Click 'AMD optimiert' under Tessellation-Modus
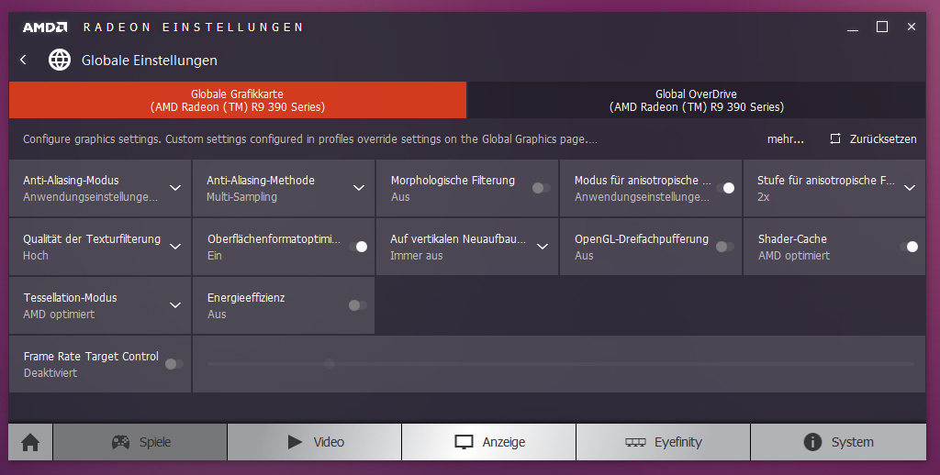 [x=59, y=315]
